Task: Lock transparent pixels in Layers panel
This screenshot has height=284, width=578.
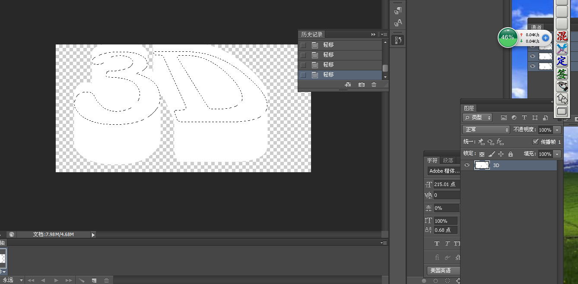Action: pos(482,154)
